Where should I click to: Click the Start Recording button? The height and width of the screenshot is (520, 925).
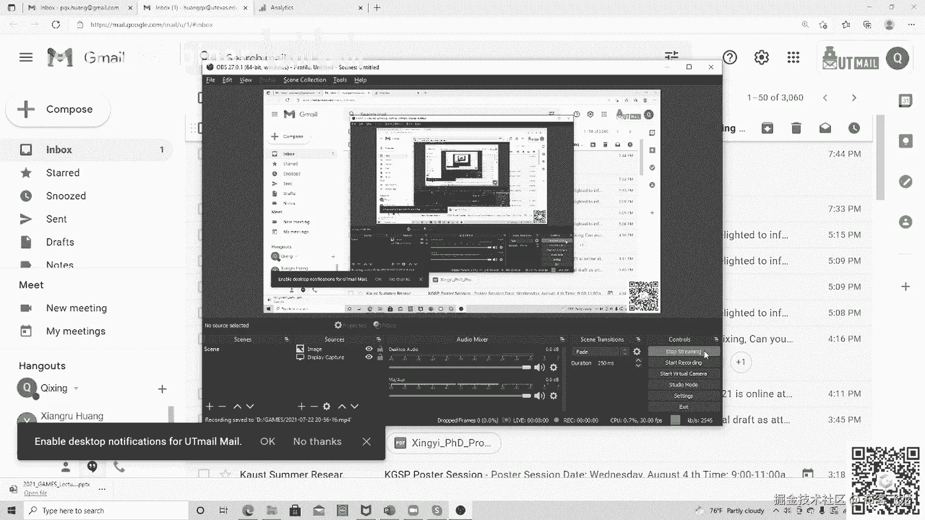coord(683,363)
